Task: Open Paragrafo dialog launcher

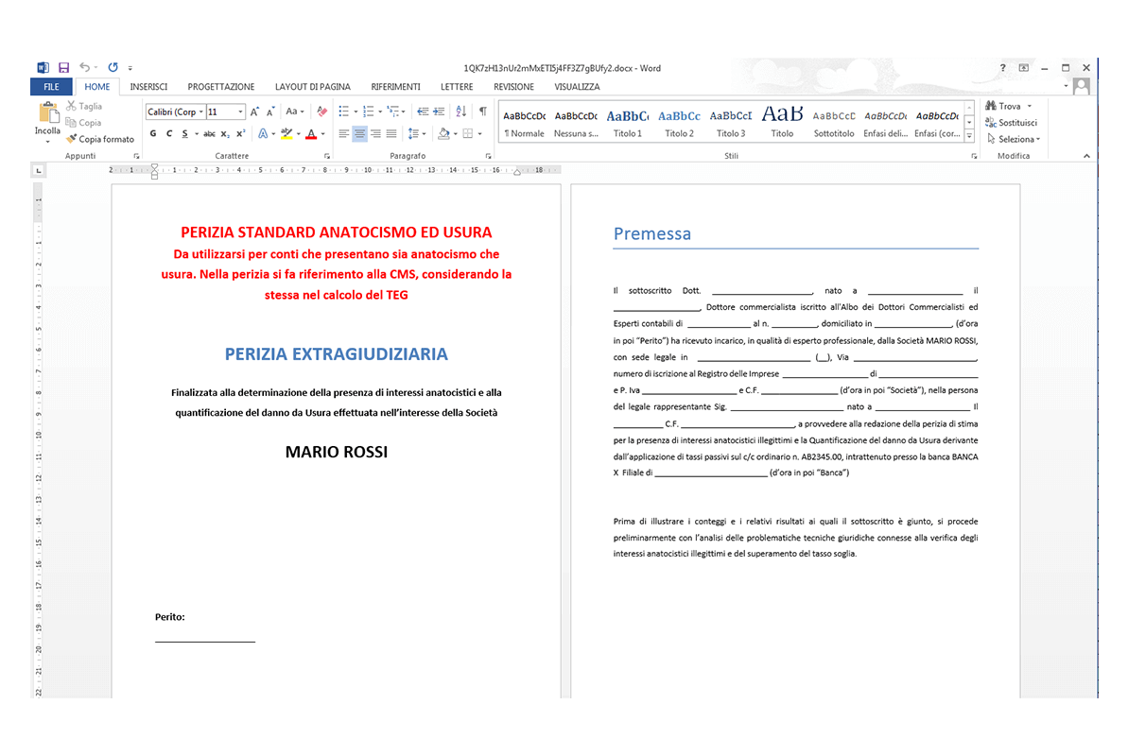Action: click(488, 156)
